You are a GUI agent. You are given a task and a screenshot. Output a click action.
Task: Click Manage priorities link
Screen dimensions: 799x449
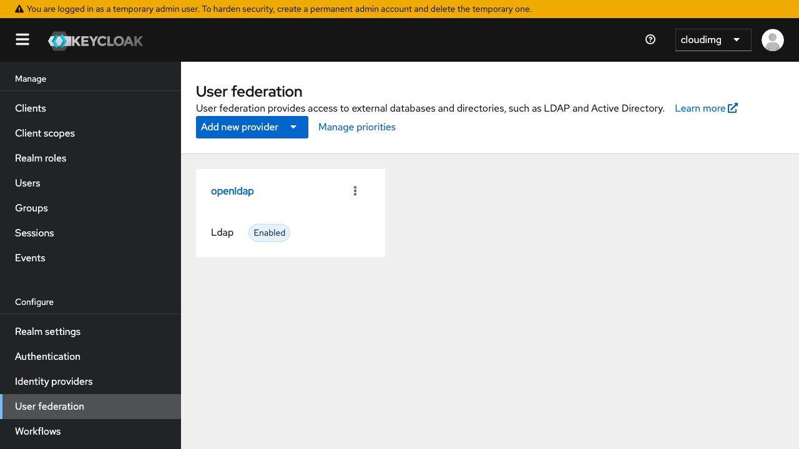357,127
